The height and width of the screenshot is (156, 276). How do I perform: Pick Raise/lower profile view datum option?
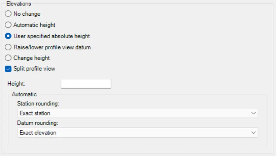8,47
